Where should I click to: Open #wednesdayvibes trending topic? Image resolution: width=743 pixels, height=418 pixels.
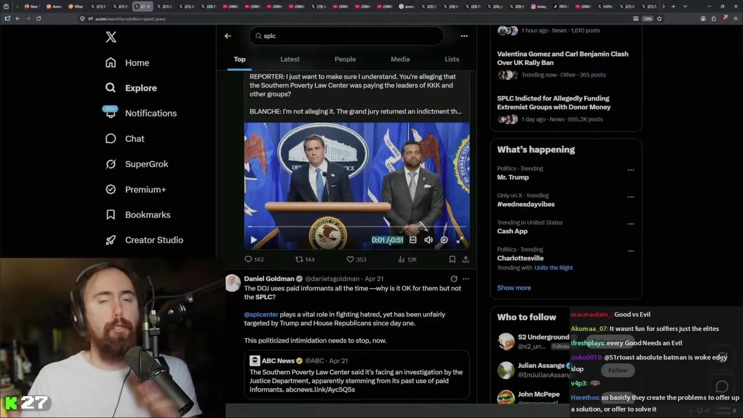click(526, 204)
